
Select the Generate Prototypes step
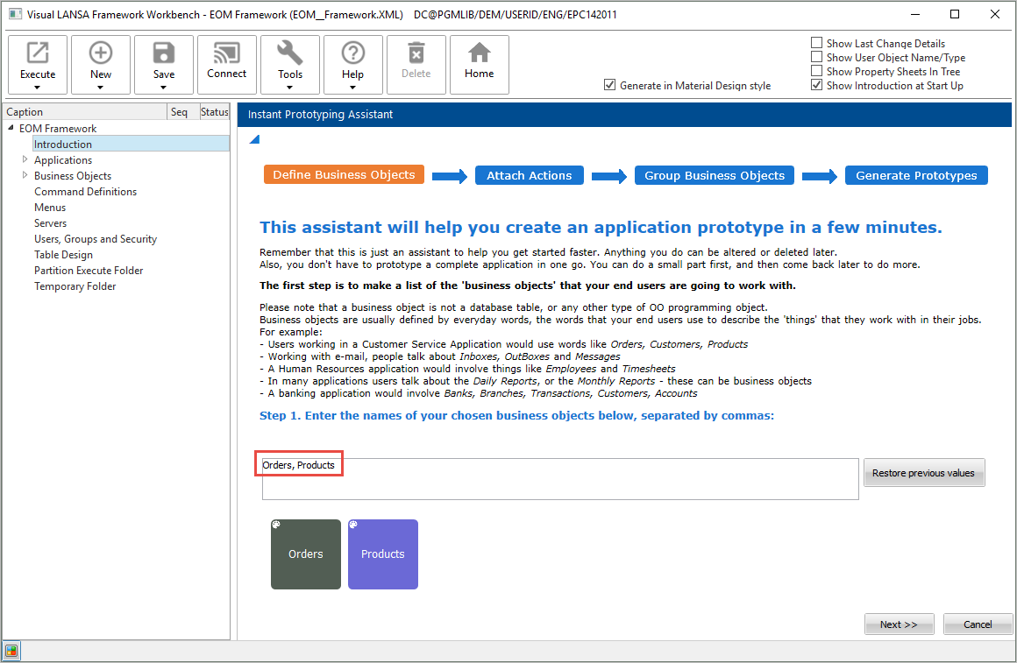coord(916,176)
